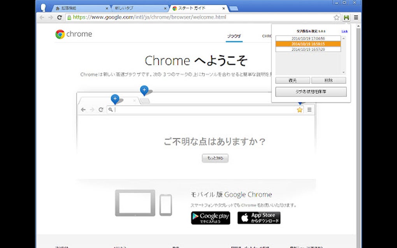Click the tablet device illustration
Viewport: 397px width, 248px height.
(x=135, y=203)
